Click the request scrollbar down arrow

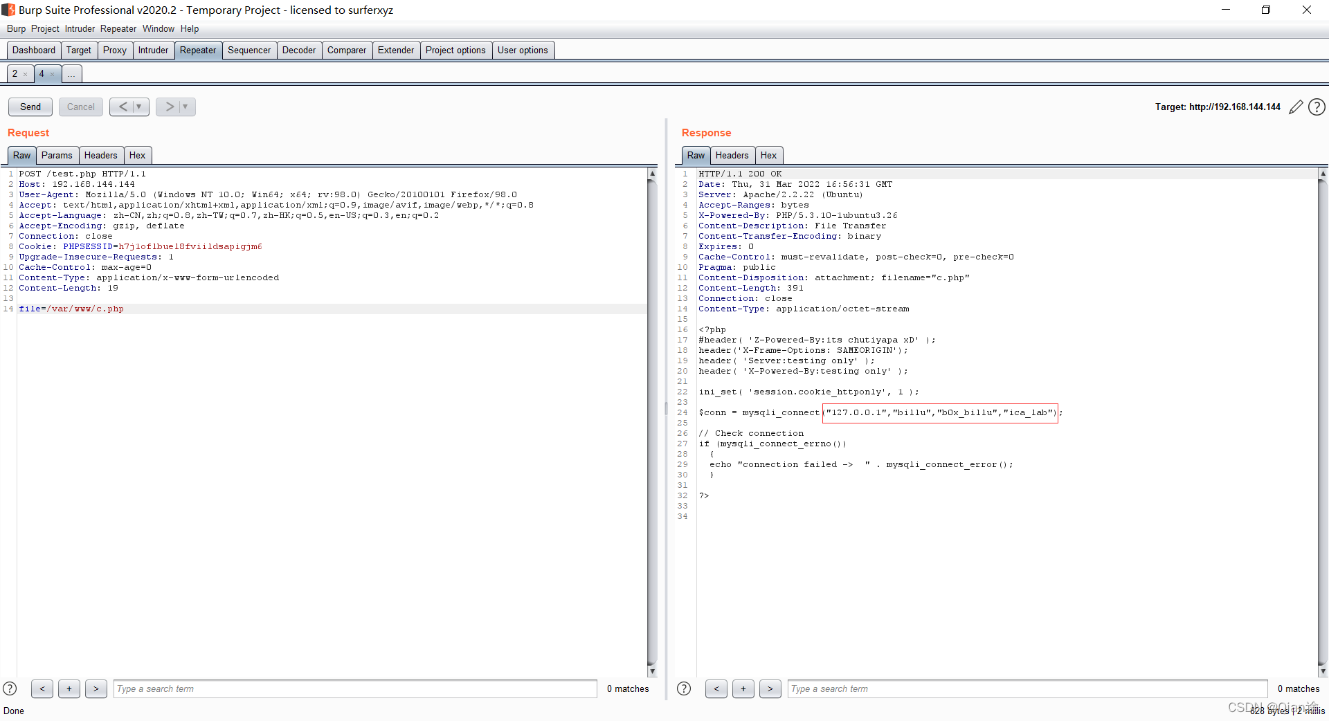point(652,671)
